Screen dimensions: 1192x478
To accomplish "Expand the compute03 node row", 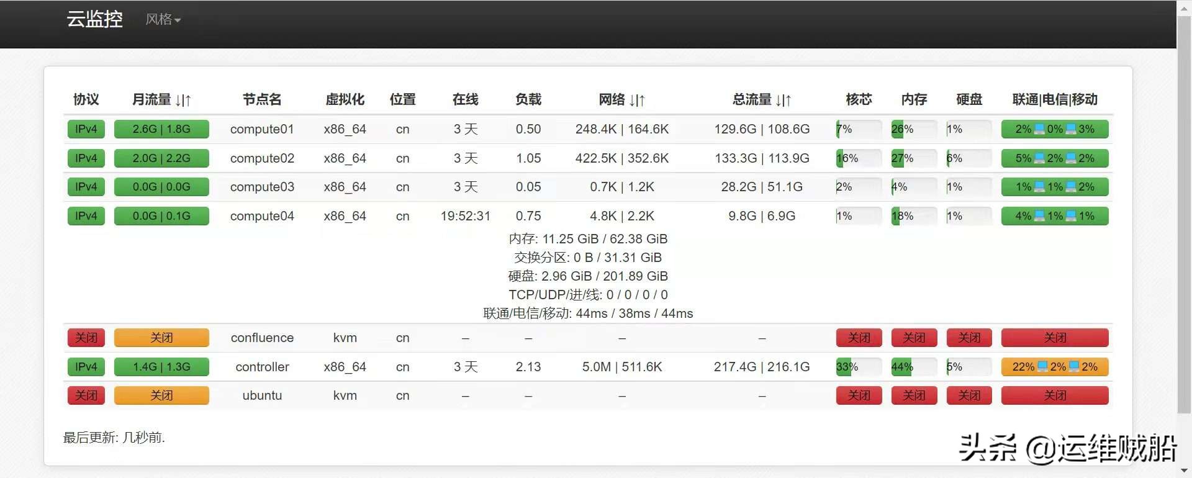I will (x=588, y=187).
